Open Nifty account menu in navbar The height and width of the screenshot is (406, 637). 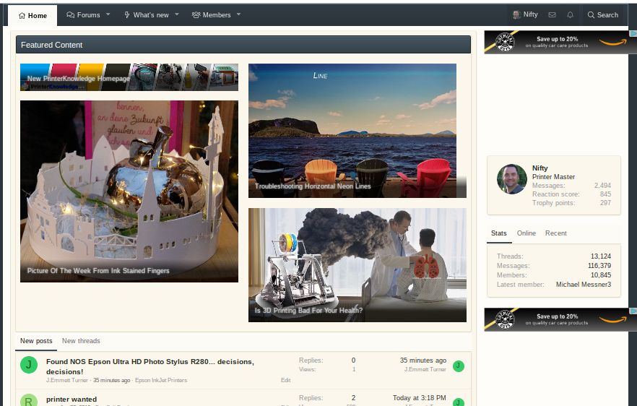[x=525, y=14]
